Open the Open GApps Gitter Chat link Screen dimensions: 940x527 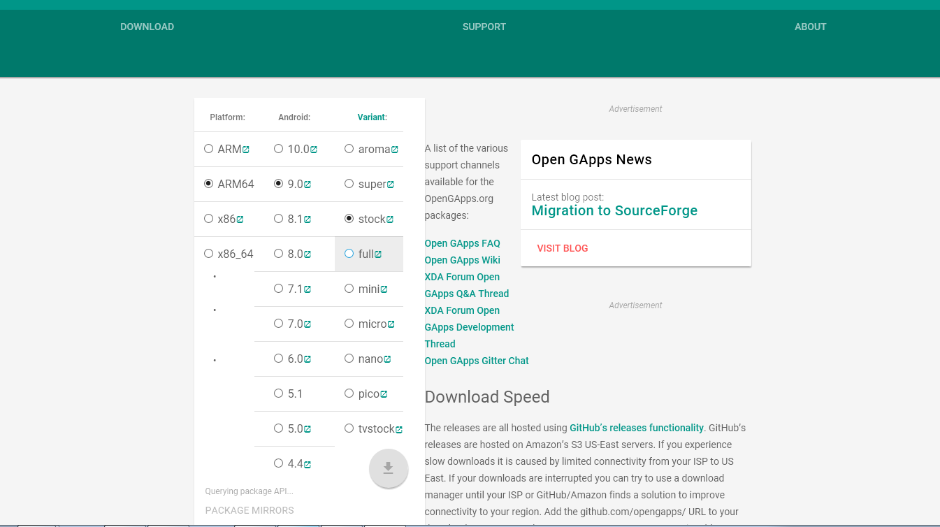point(477,361)
